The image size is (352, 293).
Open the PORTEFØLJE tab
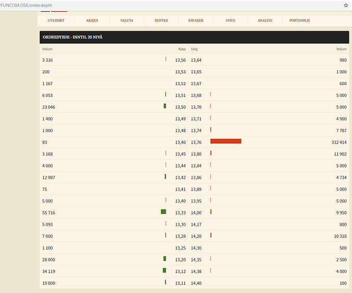[299, 20]
